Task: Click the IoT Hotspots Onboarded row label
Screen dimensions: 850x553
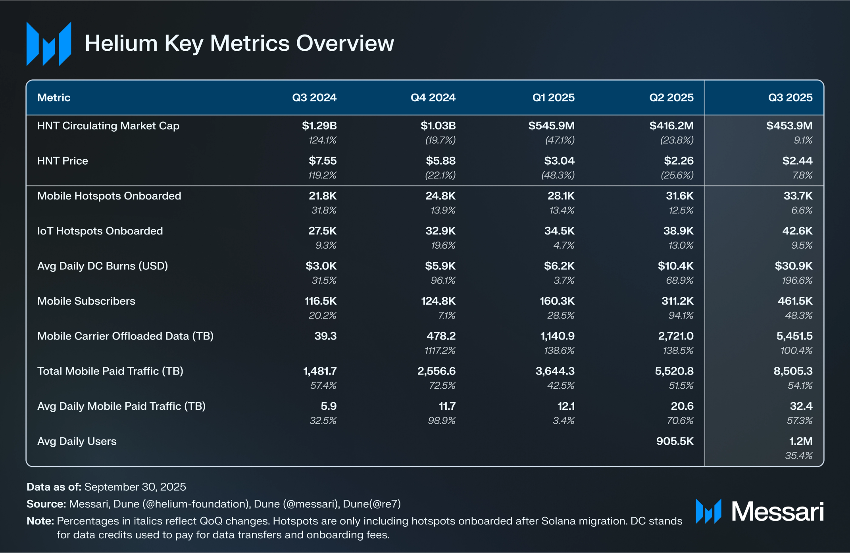Action: pyautogui.click(x=100, y=231)
